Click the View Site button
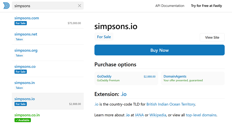This screenshot has width=232, height=125. 212,38
